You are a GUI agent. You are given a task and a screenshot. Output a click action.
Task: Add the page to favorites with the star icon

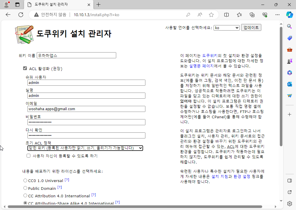pos(211,15)
